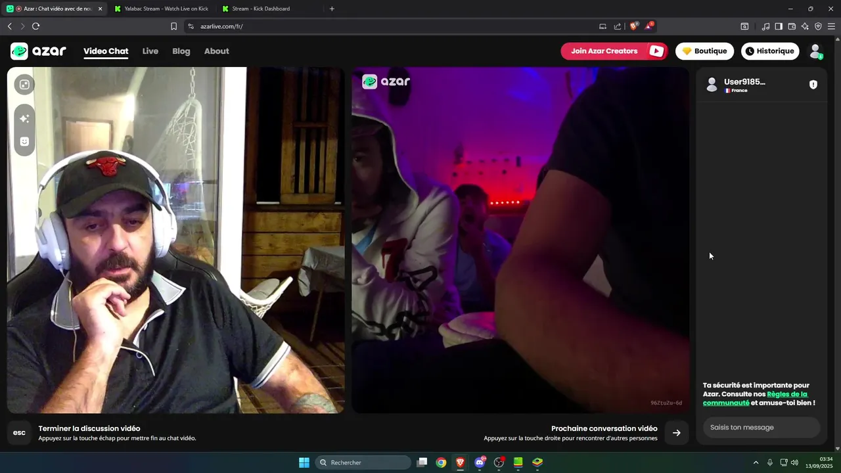The image size is (841, 473).
Task: Click the Azar logo in the header
Action: pos(38,51)
